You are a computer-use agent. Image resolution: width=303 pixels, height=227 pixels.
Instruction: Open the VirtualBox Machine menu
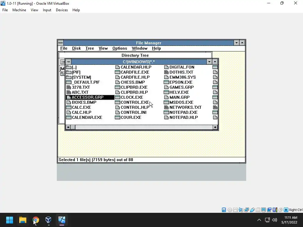tap(19, 10)
